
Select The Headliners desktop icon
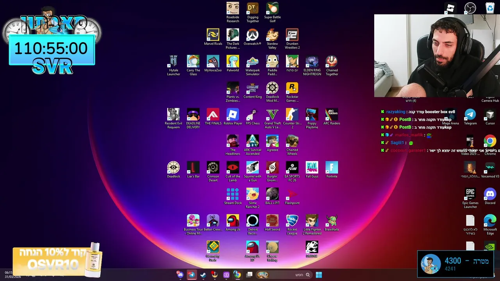pyautogui.click(x=233, y=145)
